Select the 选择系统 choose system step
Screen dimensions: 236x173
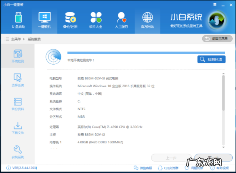pyautogui.click(x=18, y=80)
